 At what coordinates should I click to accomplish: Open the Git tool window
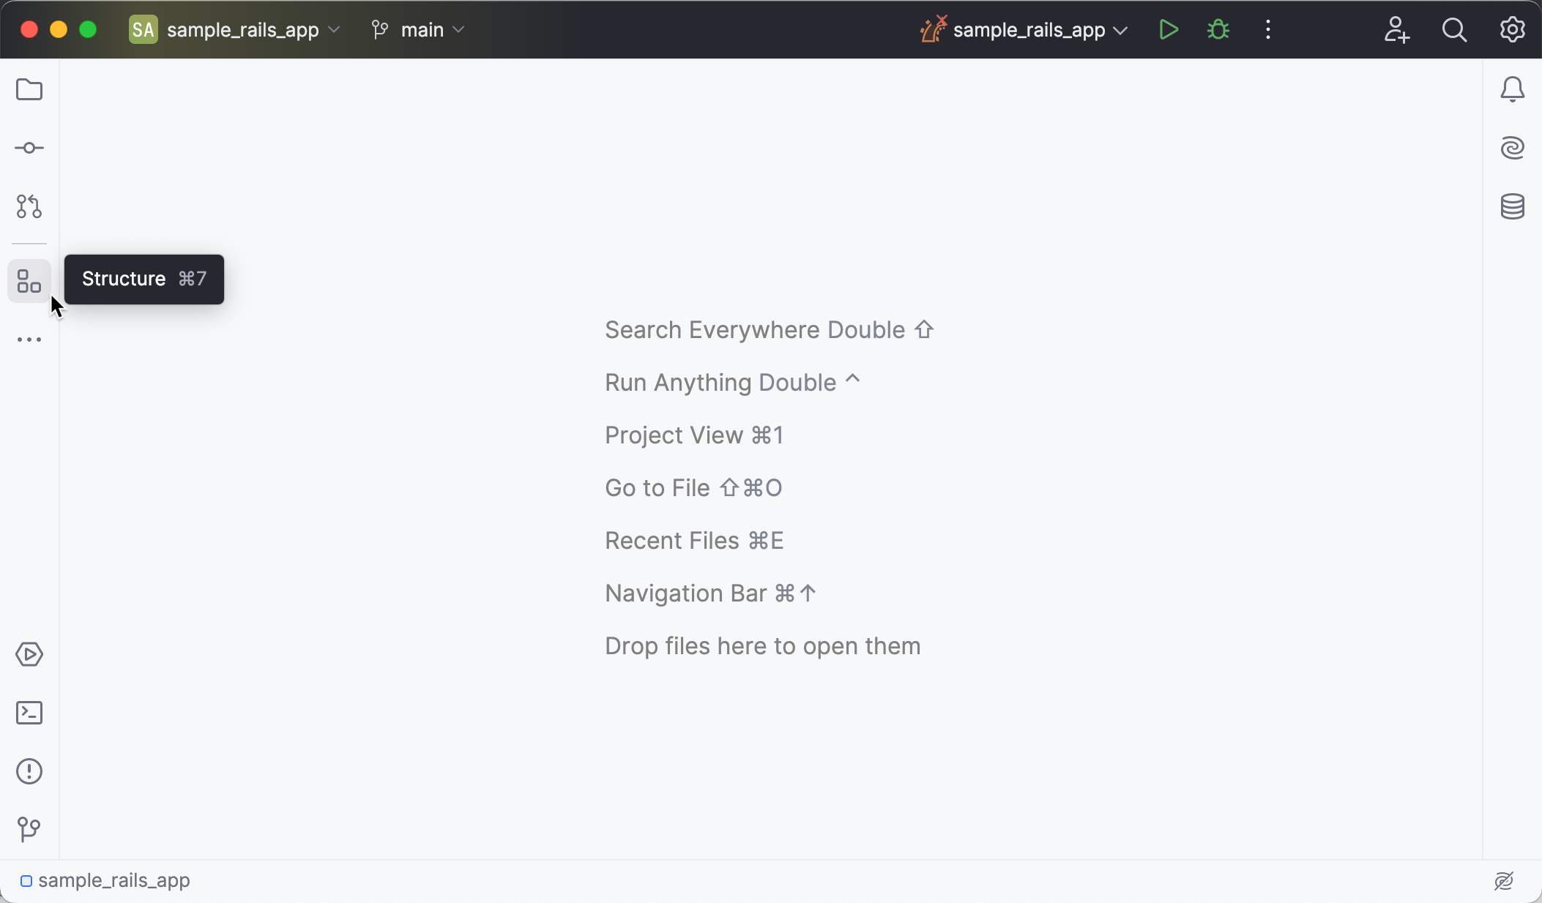coord(29,829)
